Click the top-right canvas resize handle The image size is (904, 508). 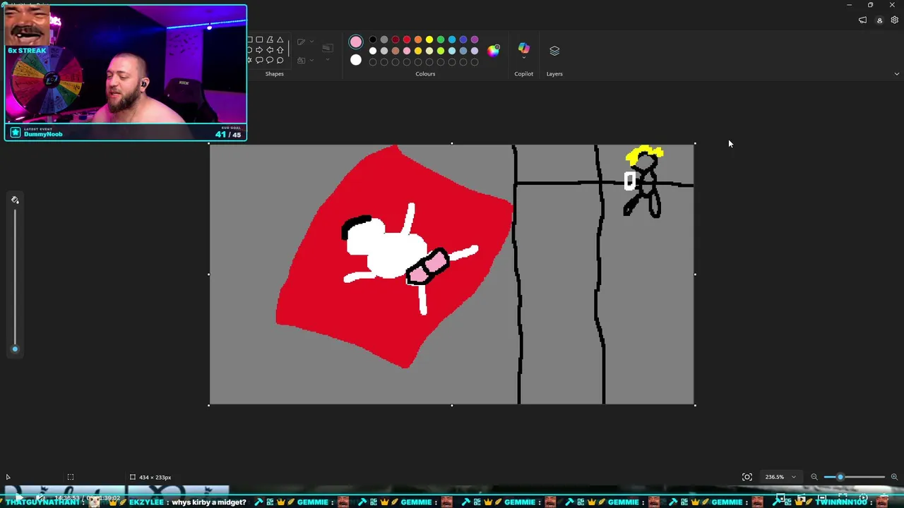coord(695,144)
